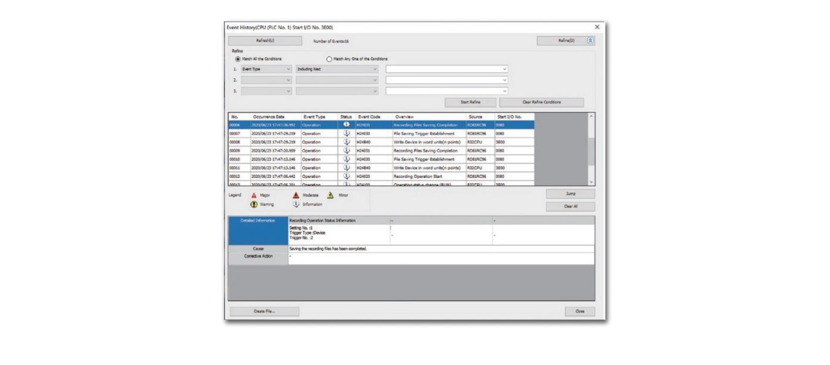Choose Match Any One of the Conditions
830x365 pixels.
(328, 59)
